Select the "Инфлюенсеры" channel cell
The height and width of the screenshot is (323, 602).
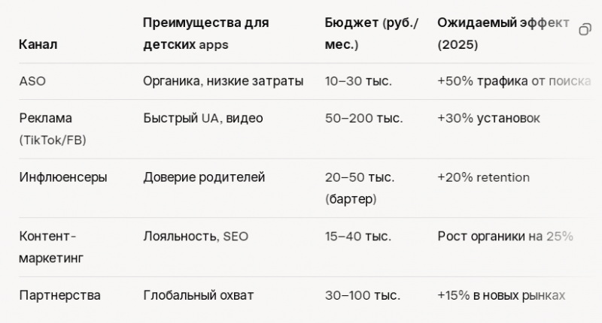[x=63, y=177]
